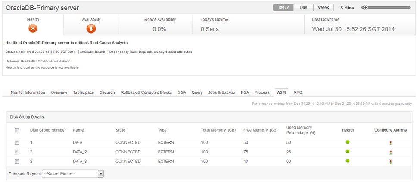Switch to the Tablespace tab
This screenshot has height=187, width=417.
click(83, 92)
